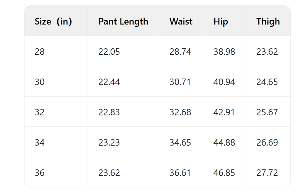Select the size 36 cell
The height and width of the screenshot is (192, 308).
(x=39, y=173)
